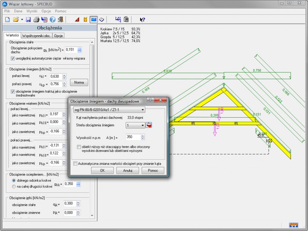Click the printer icon in toolbar
308x231 pixels.
pos(36,20)
